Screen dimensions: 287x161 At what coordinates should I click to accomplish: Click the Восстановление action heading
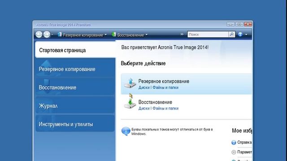coord(155,102)
